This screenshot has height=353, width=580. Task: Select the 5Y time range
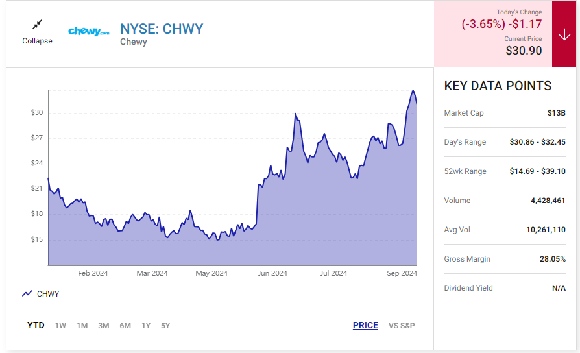point(165,325)
